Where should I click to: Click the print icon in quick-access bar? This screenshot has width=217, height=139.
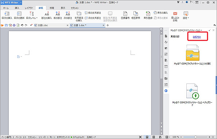click(14, 25)
